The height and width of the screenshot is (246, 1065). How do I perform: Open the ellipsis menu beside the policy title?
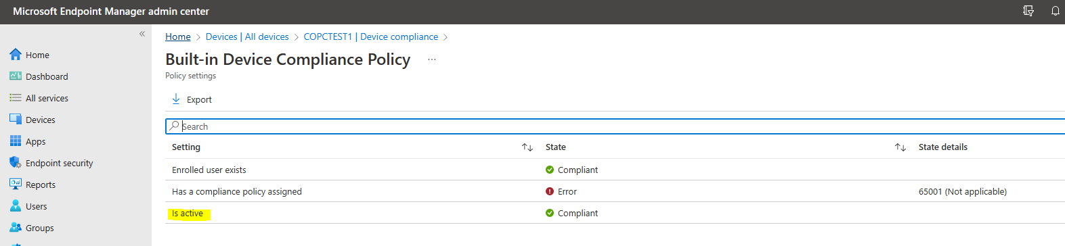click(432, 59)
